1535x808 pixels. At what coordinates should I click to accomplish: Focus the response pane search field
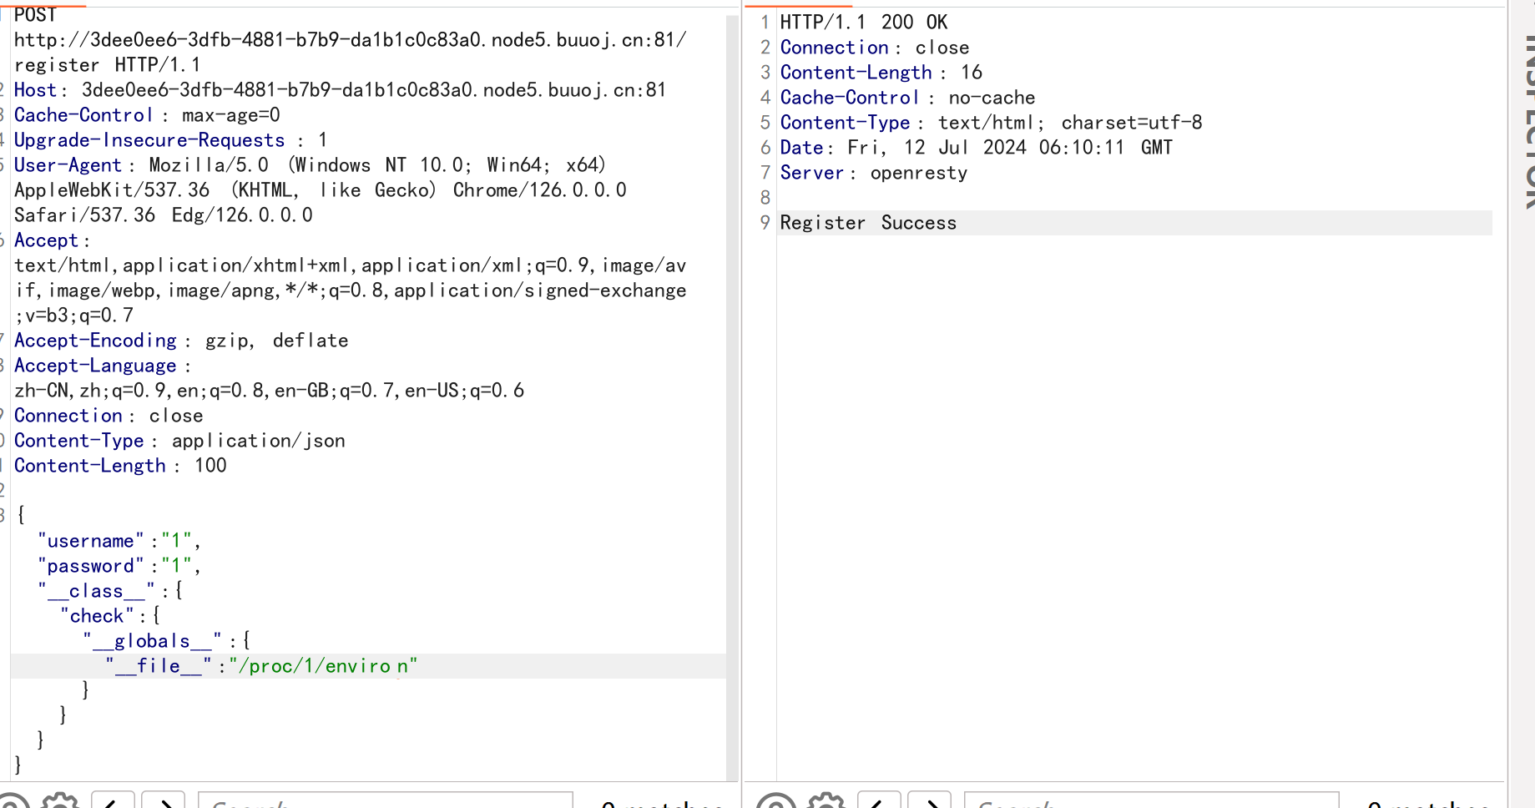point(1152,801)
